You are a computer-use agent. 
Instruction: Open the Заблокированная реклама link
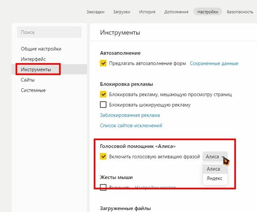click(x=130, y=115)
